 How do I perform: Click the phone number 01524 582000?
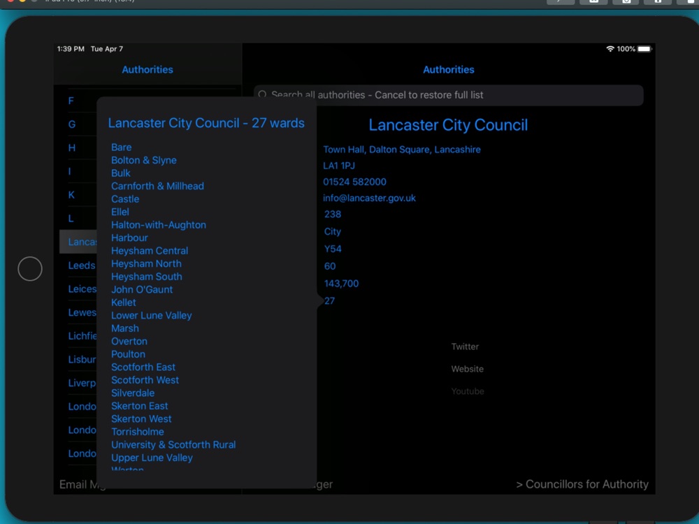coord(354,182)
